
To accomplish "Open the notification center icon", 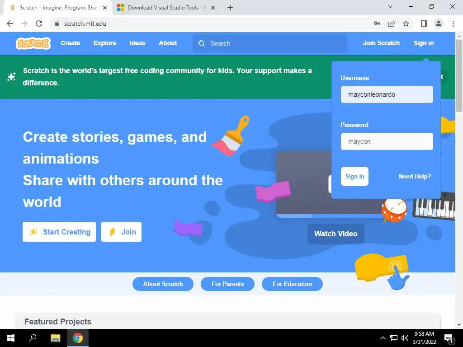I will 449,338.
